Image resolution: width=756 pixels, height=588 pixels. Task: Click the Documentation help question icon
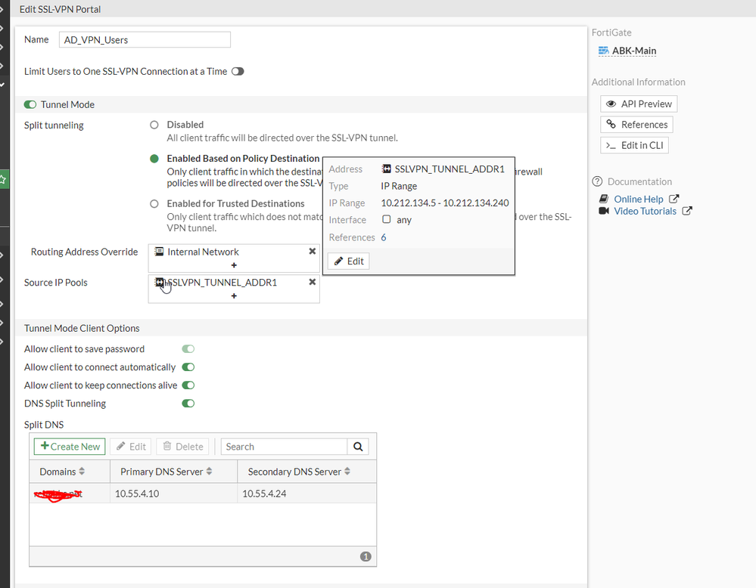point(598,181)
